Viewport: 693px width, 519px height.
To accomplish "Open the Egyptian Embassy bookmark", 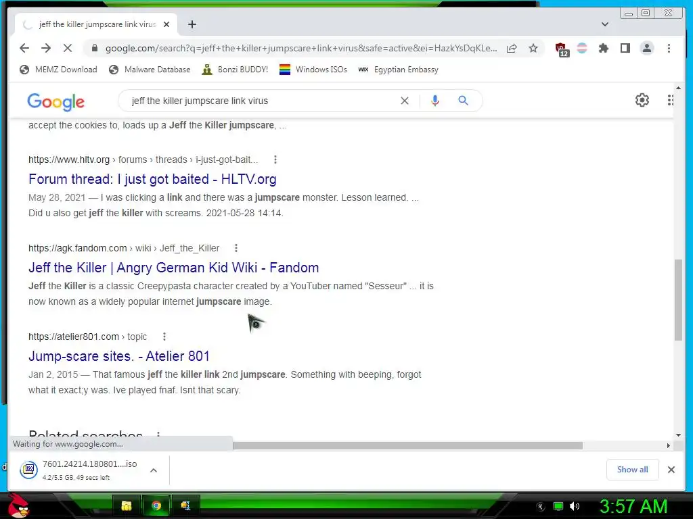I will pos(398,70).
